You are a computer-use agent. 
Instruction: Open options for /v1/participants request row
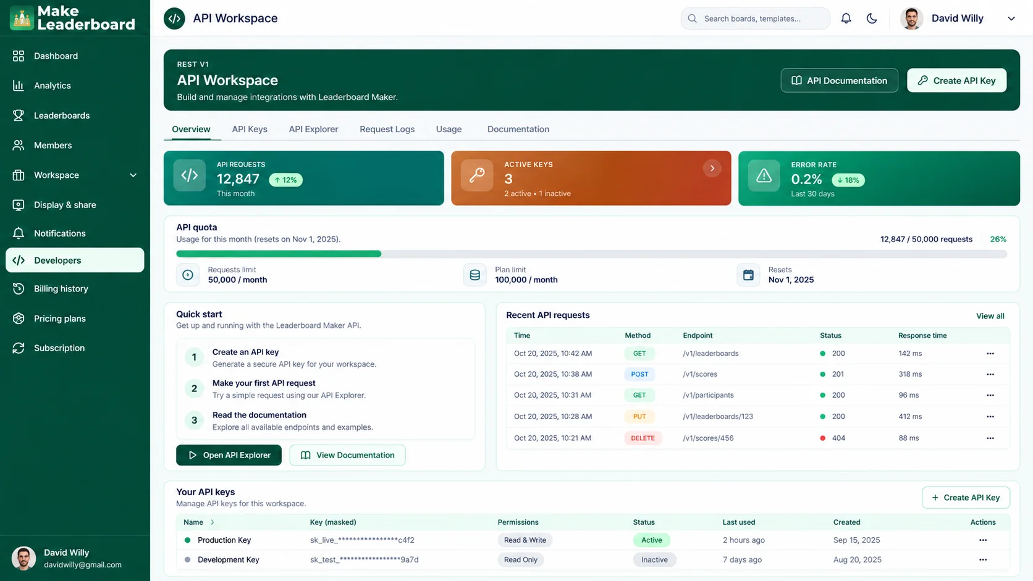[990, 395]
